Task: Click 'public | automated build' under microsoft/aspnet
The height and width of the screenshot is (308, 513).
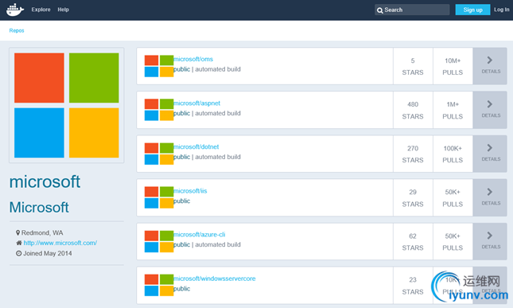Action: (x=207, y=113)
